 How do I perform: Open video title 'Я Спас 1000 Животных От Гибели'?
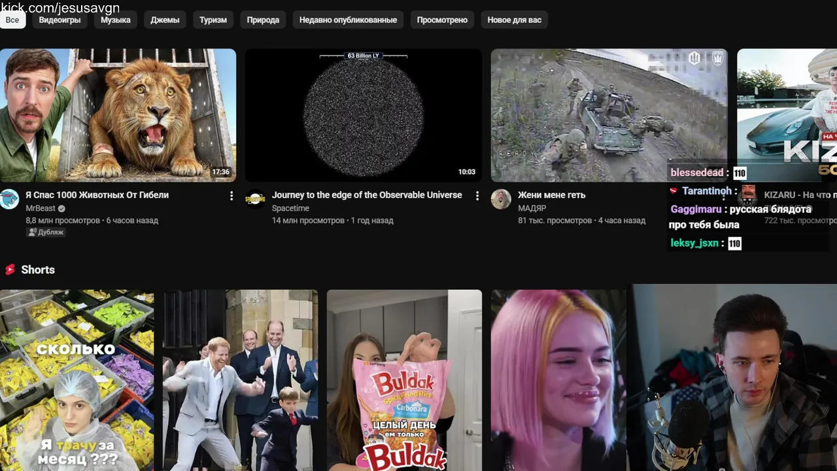coord(97,195)
